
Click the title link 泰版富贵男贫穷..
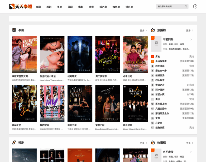click(x=21, y=76)
